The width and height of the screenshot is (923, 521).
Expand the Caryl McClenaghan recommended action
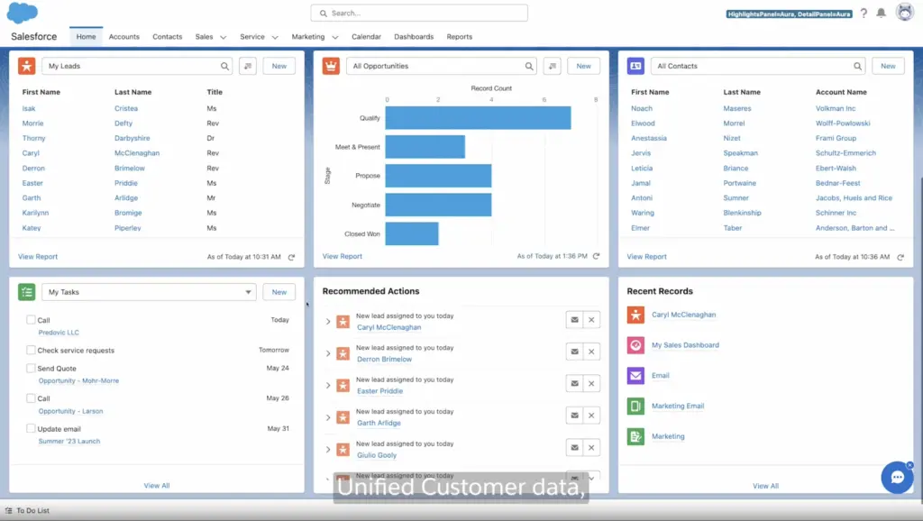coord(328,322)
